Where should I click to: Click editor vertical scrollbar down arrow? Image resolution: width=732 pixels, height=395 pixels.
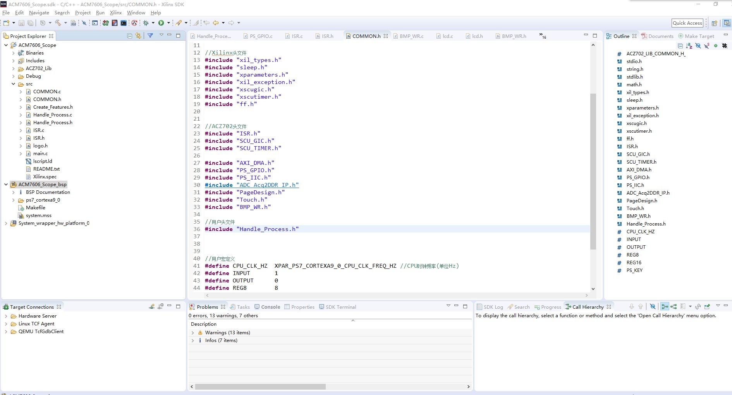(x=593, y=289)
